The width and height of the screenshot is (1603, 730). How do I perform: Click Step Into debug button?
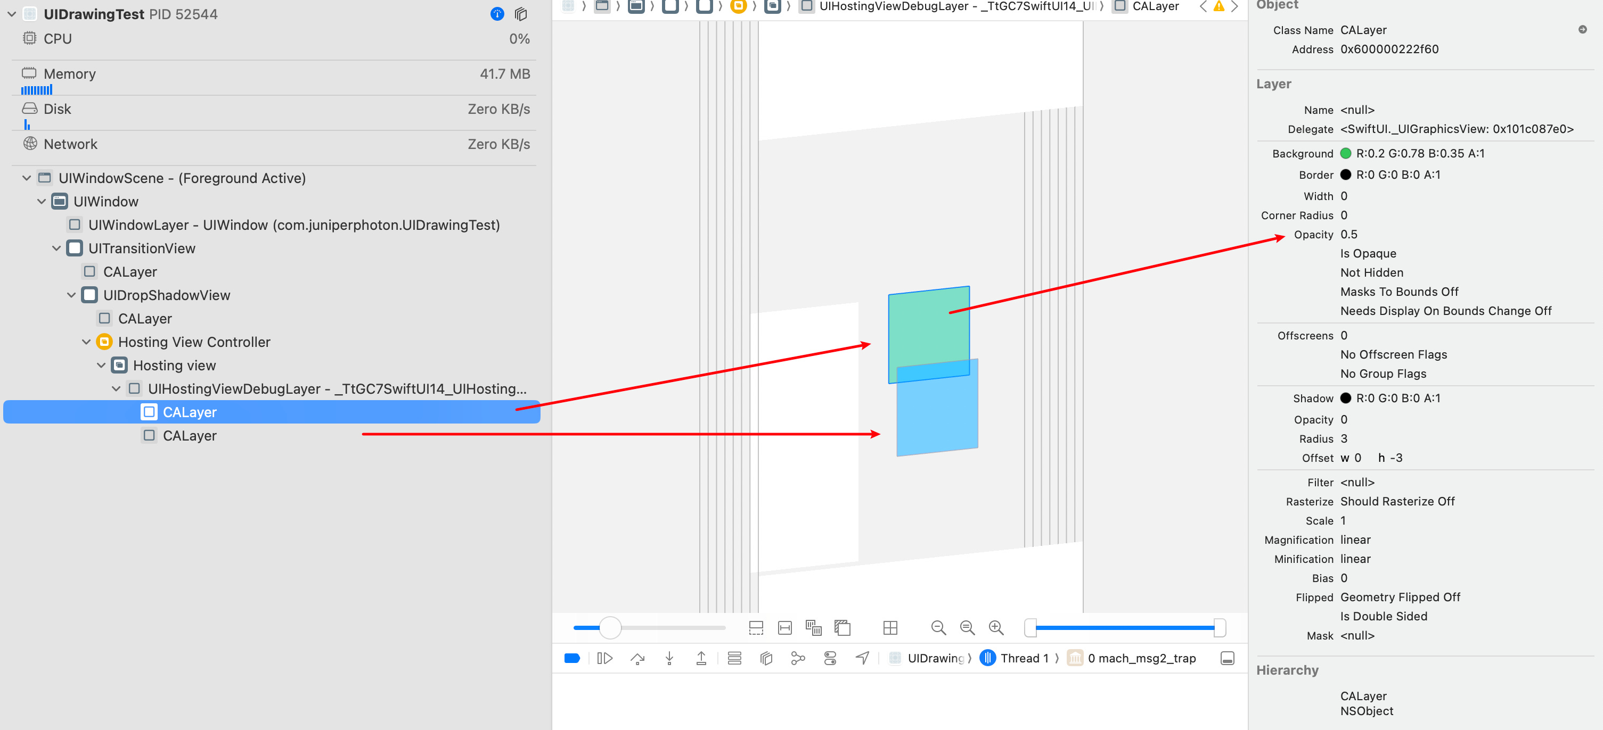pos(669,658)
